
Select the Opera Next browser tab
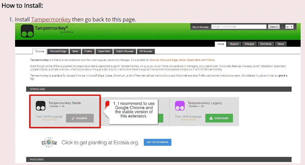click(x=104, y=51)
